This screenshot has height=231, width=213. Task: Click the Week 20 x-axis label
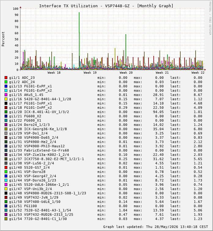(126, 72)
